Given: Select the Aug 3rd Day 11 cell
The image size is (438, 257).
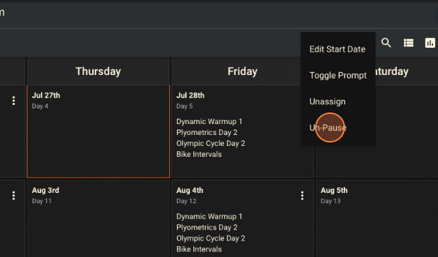Looking at the screenshot, I should pyautogui.click(x=98, y=219).
